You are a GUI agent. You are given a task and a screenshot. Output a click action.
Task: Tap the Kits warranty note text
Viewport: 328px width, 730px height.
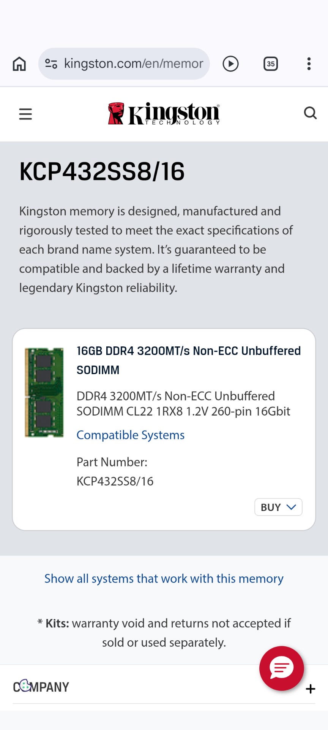click(x=164, y=633)
